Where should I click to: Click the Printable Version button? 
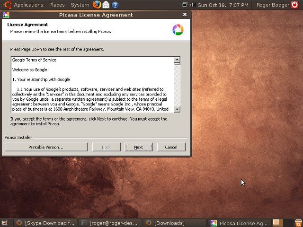click(46, 147)
